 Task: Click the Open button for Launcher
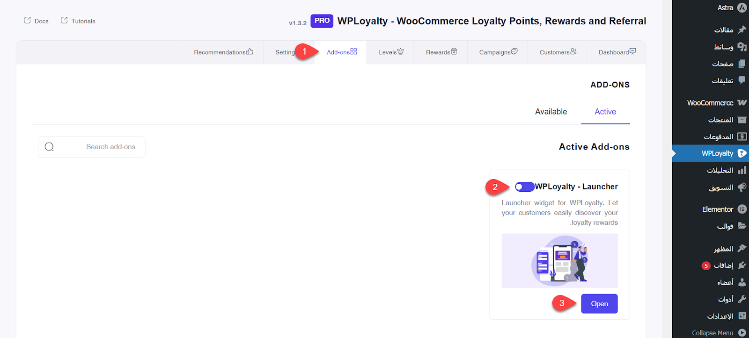click(599, 304)
